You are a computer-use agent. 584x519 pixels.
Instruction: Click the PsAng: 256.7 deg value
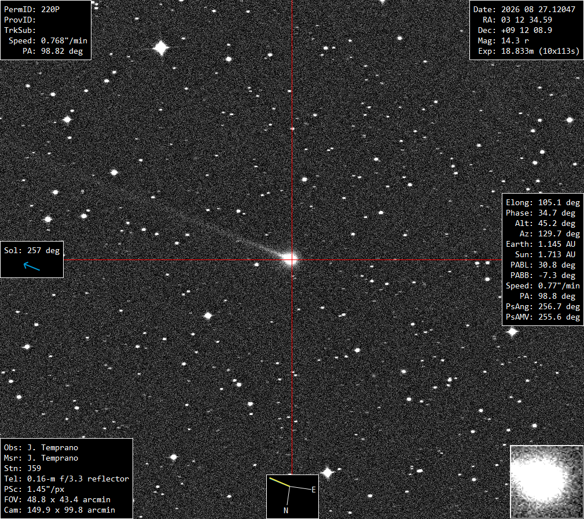coord(543,307)
